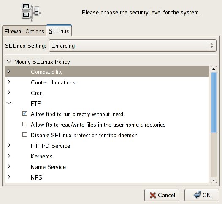Screen dimensions: 222x204
Task: Click the scrollbar down arrow
Action: pos(214,180)
